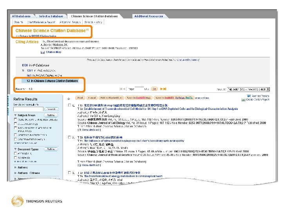Jump to last results page arrow
Viewport: 282px width, 212px height.
pyautogui.click(x=165, y=89)
